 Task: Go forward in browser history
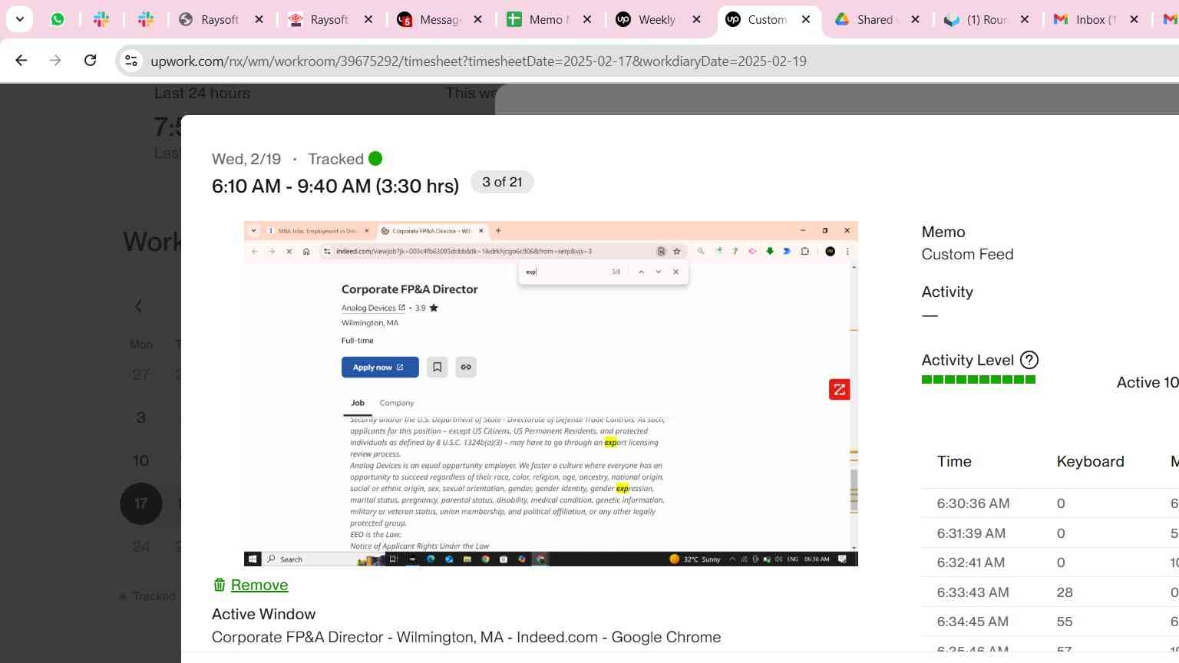[55, 60]
